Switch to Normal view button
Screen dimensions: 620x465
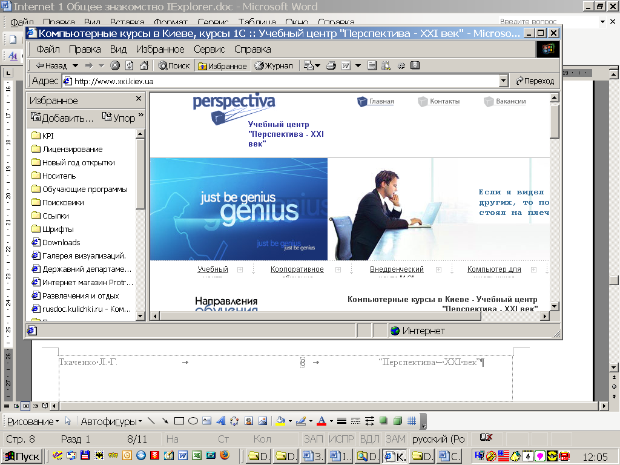click(7, 406)
